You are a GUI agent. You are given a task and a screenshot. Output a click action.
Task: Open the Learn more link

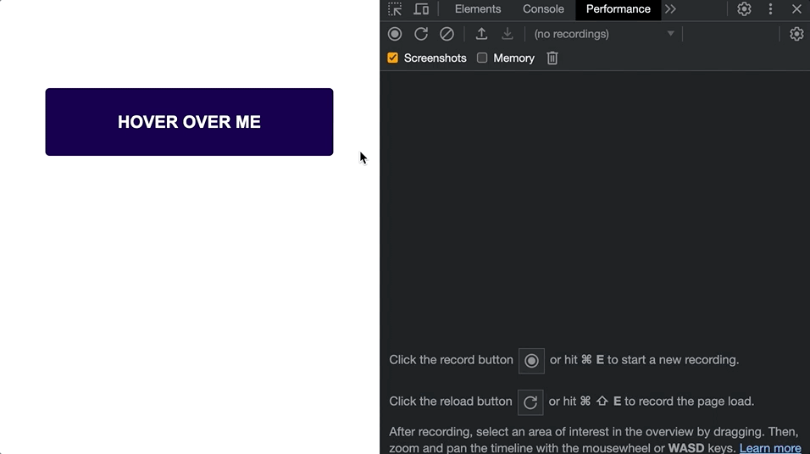(769, 448)
